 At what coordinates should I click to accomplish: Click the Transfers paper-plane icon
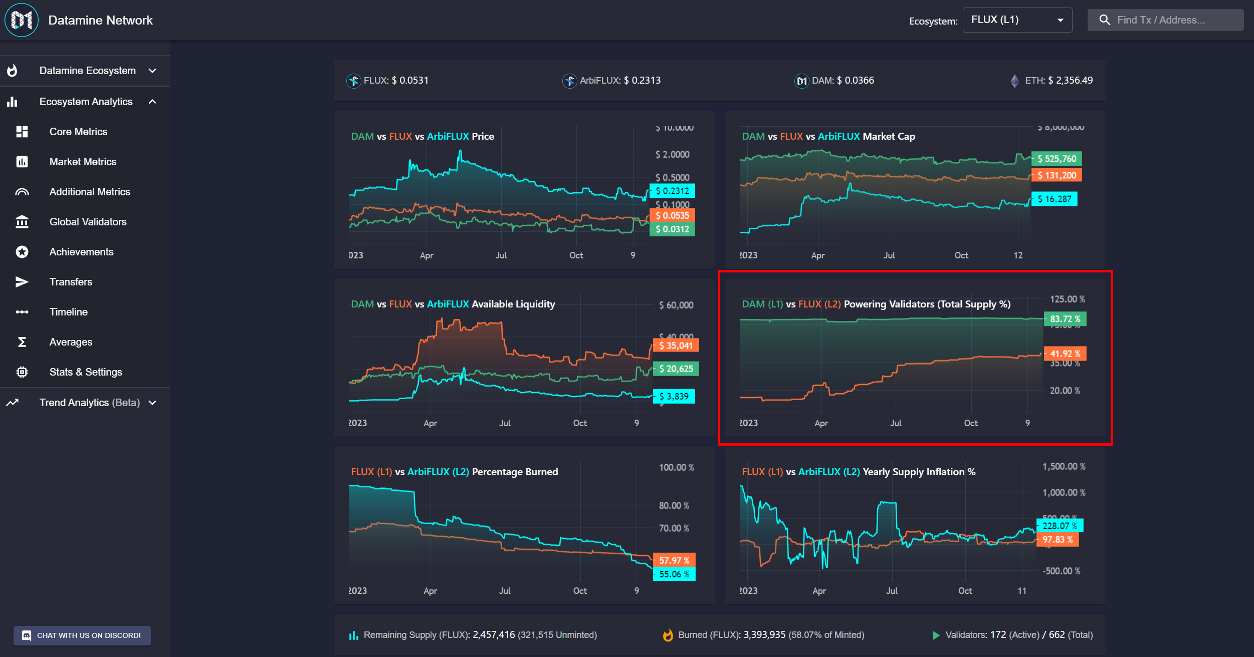point(22,282)
